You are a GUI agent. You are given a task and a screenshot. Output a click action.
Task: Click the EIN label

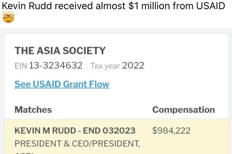click(x=21, y=66)
